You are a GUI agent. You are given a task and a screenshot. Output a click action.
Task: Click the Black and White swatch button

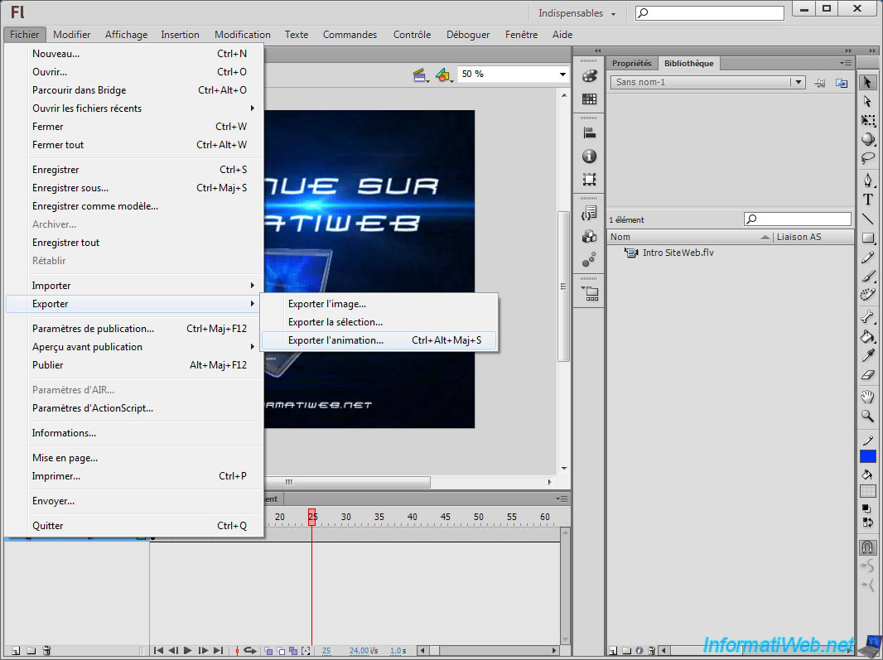[866, 508]
